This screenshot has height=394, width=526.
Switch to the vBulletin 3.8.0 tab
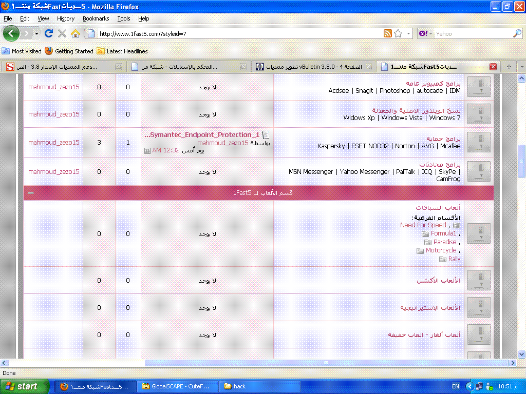[x=313, y=67]
